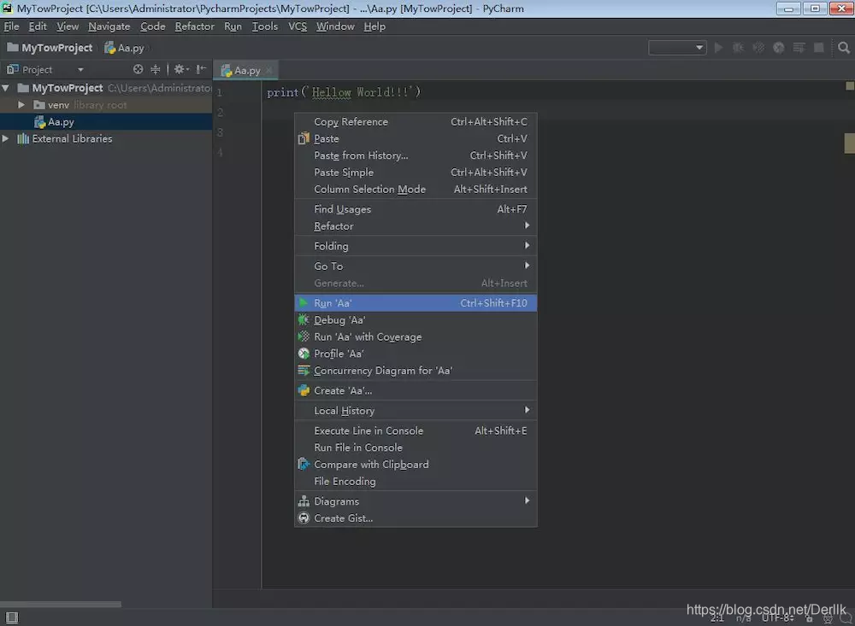Screen dimensions: 855x626
Task: Open the Code menu
Action: 153,26
